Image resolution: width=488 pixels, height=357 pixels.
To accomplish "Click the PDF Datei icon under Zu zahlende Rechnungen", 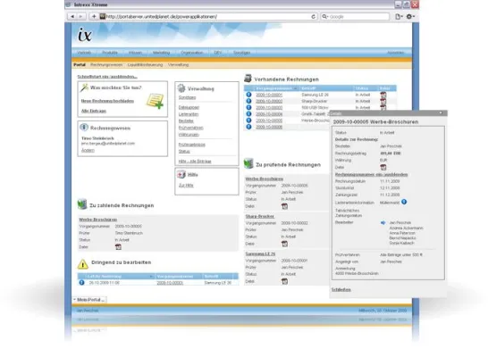I will pyautogui.click(x=118, y=247).
